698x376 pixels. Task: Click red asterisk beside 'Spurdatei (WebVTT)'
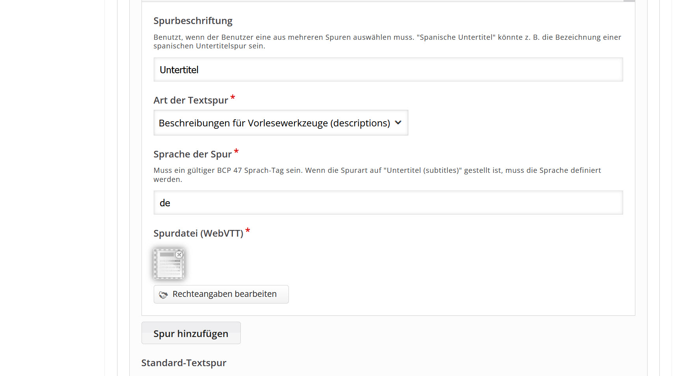(x=248, y=230)
